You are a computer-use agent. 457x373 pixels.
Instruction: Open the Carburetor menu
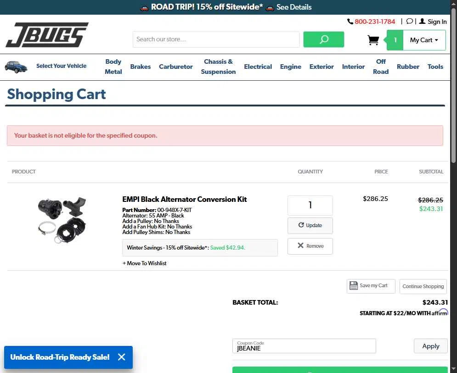point(176,67)
